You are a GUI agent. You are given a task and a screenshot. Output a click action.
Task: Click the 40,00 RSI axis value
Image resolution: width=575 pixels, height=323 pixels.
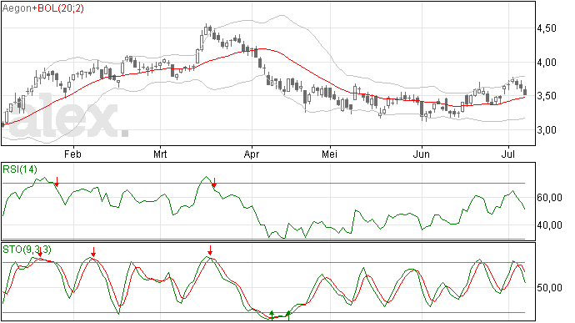point(549,225)
